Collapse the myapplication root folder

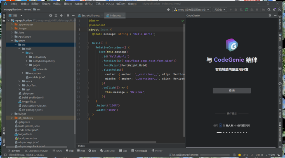8,20
